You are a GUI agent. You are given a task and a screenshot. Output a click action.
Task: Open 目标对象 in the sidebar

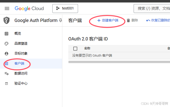[31, 53]
